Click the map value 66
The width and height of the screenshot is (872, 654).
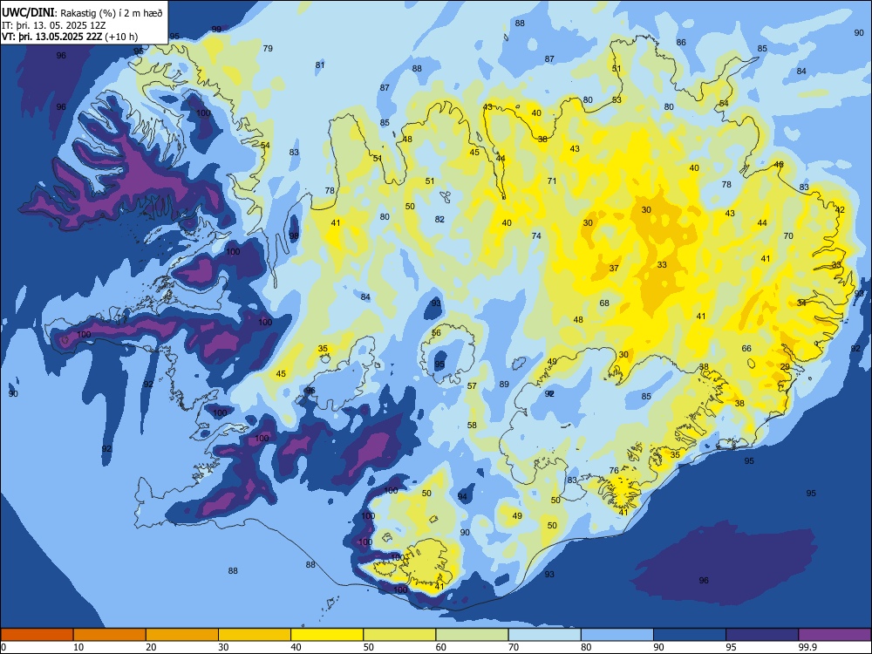point(746,349)
